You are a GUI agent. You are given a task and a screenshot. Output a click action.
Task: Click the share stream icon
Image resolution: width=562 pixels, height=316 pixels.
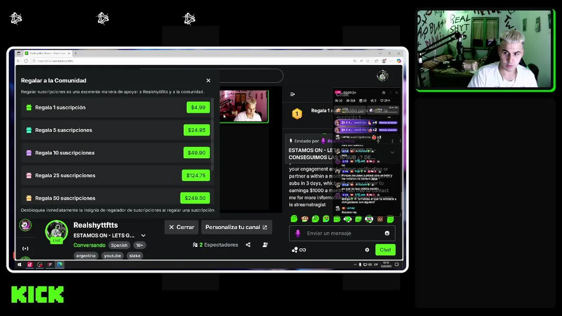(248, 245)
